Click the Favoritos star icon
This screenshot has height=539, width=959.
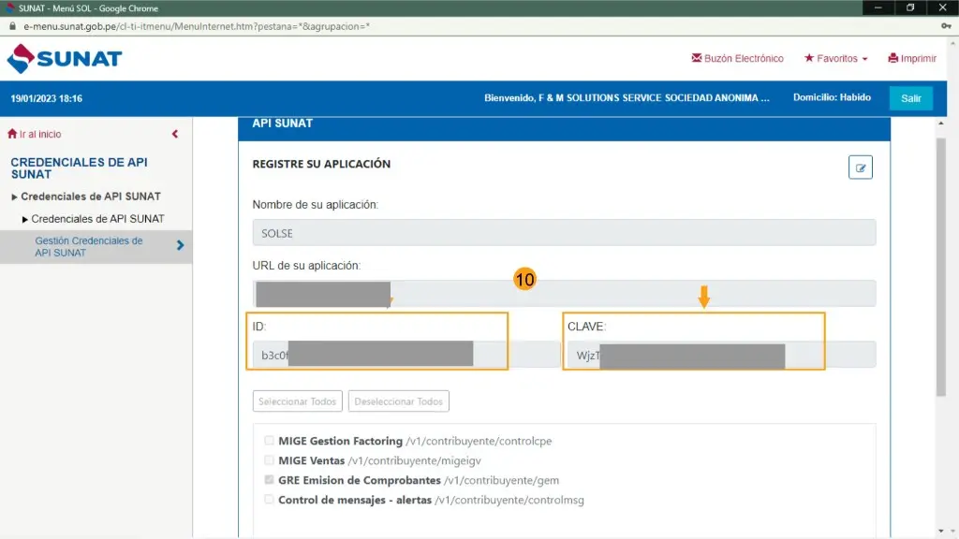[809, 57]
